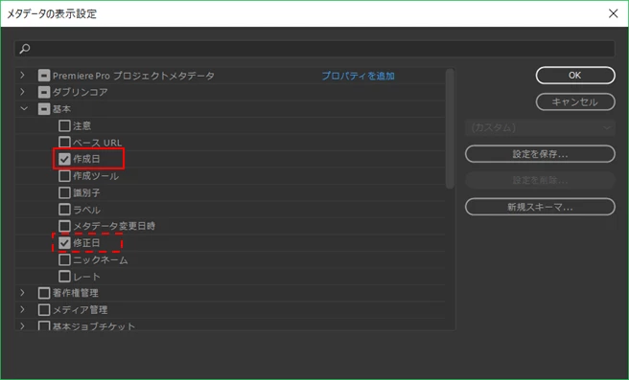Click the metadata list scrollbar thumb

coord(450,128)
